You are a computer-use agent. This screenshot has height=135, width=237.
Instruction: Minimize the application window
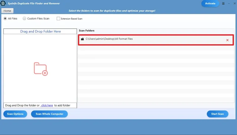229,3
